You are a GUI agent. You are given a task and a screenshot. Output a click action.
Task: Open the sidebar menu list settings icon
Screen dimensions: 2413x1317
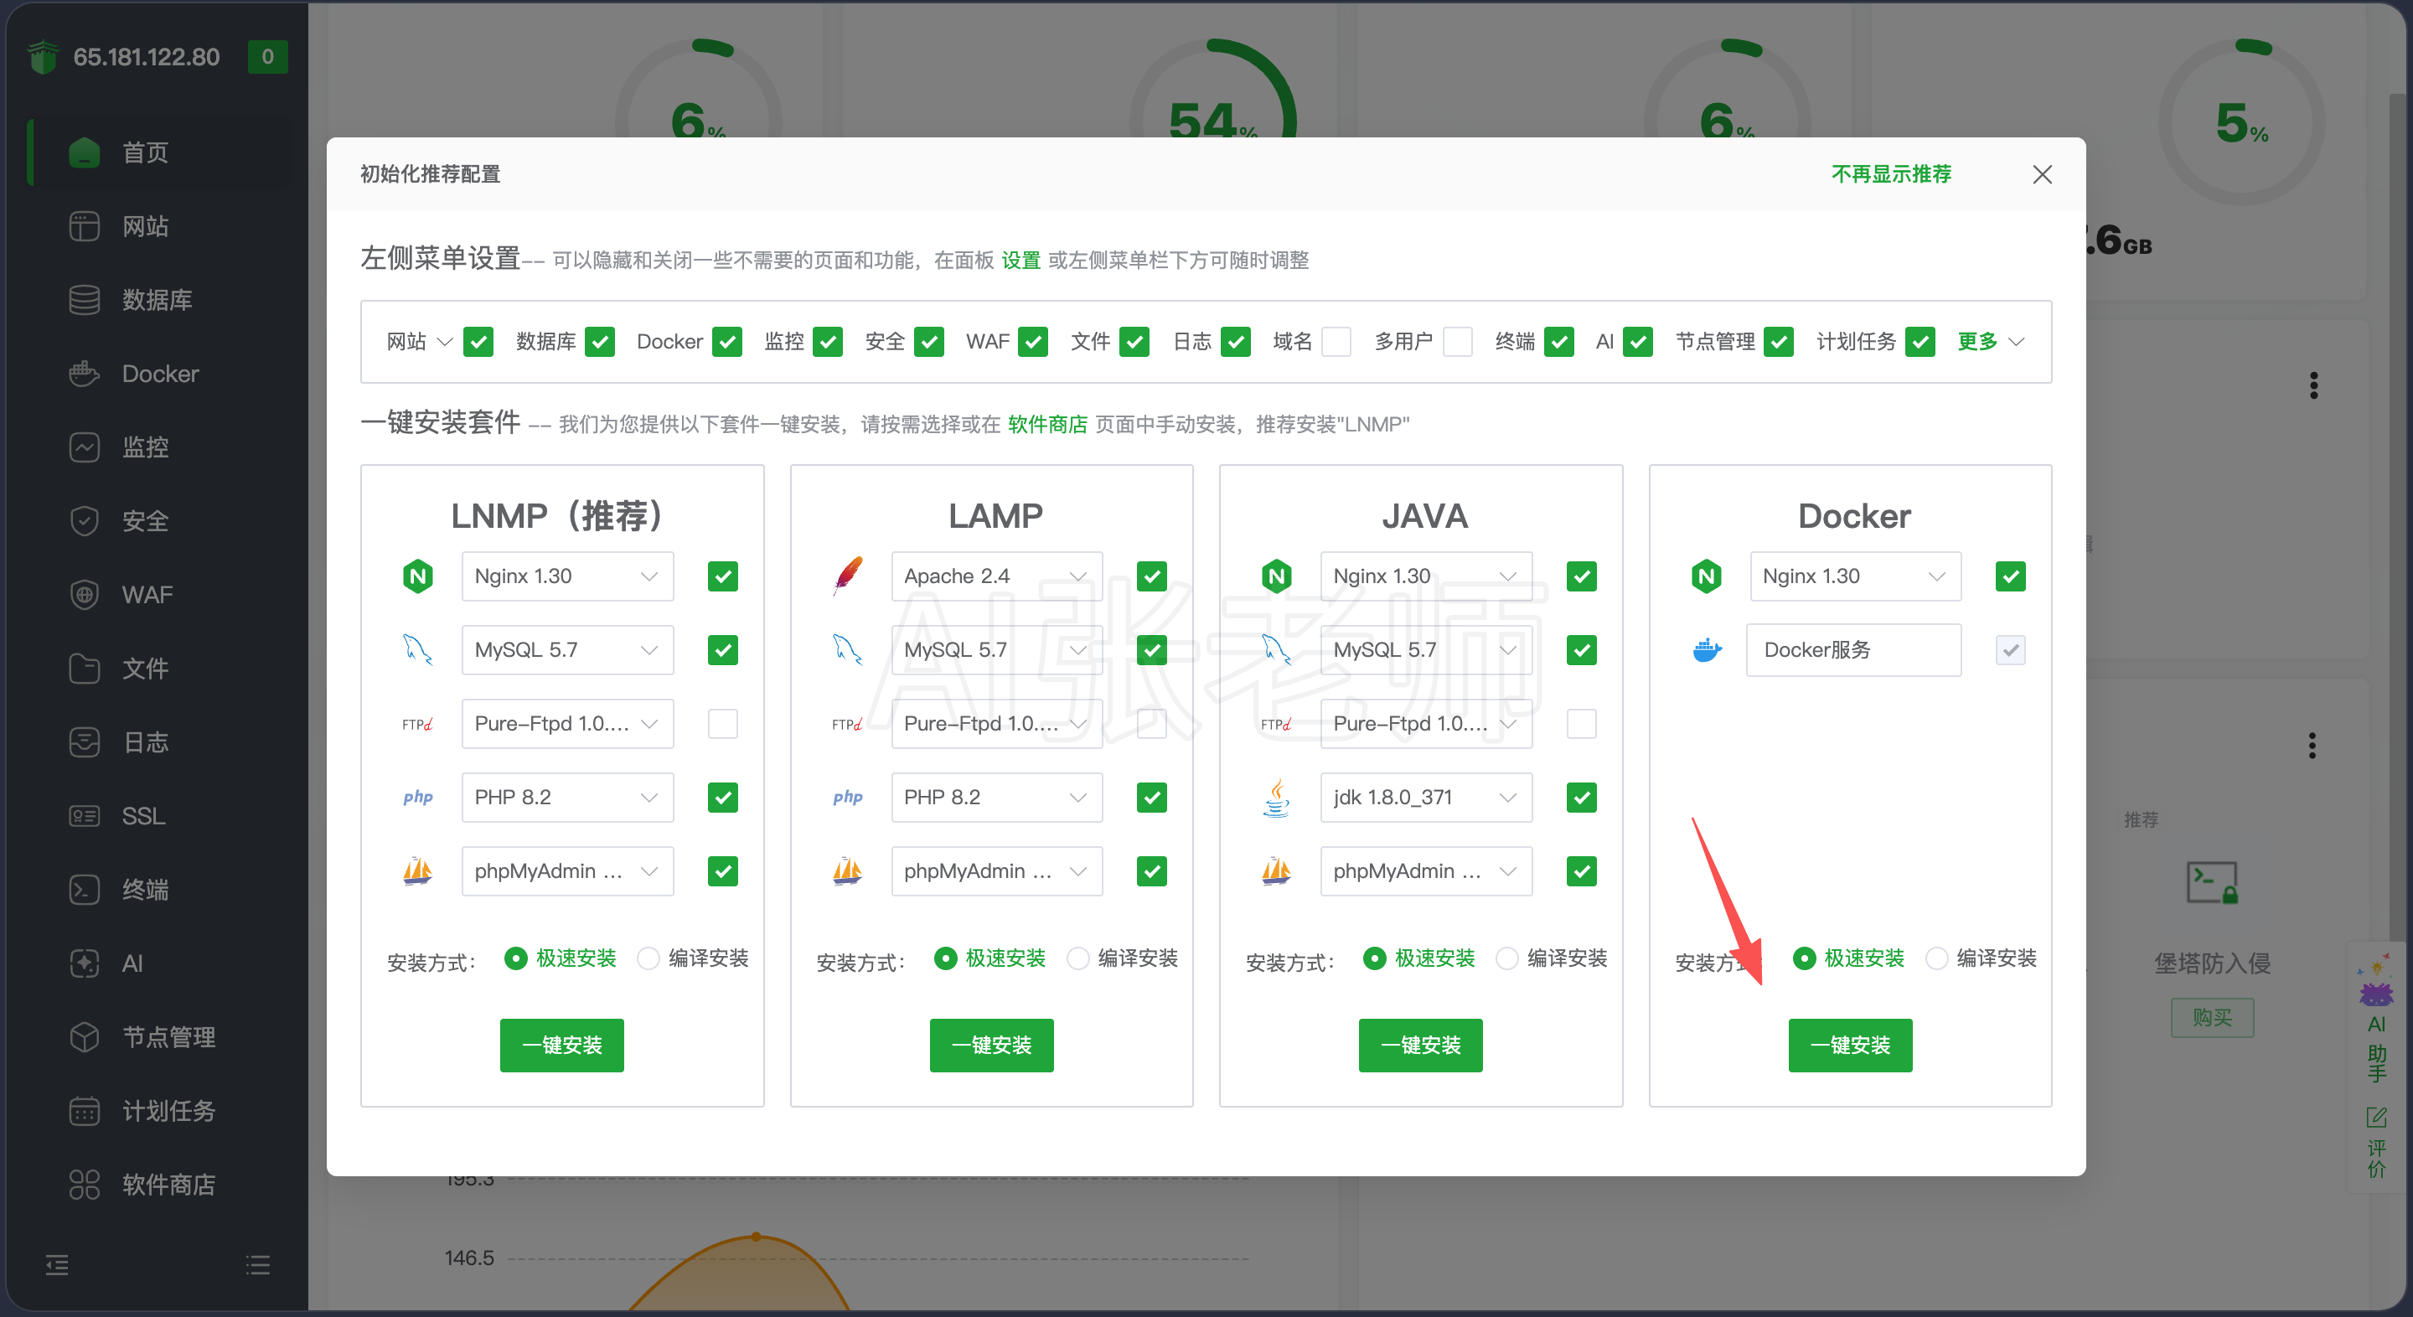(257, 1266)
